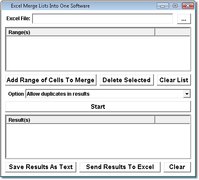Sort by the Range(s) column header
The height and width of the screenshot is (180, 199).
point(81,32)
